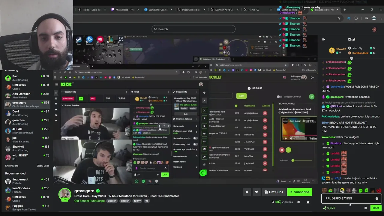Viewport: 384px width, 216px height.
Task: Click the pencil icon in dashboard right rail
Action: pyautogui.click(x=204, y=101)
